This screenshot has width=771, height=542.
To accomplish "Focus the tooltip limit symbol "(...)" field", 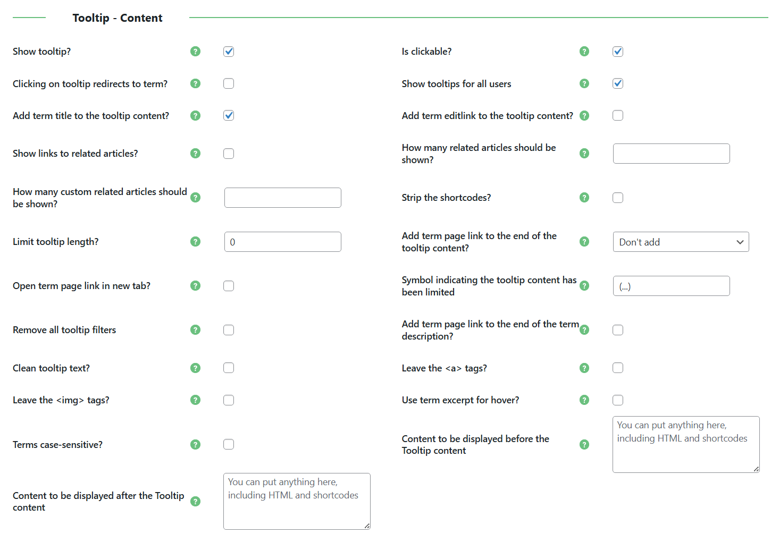I will [x=671, y=286].
